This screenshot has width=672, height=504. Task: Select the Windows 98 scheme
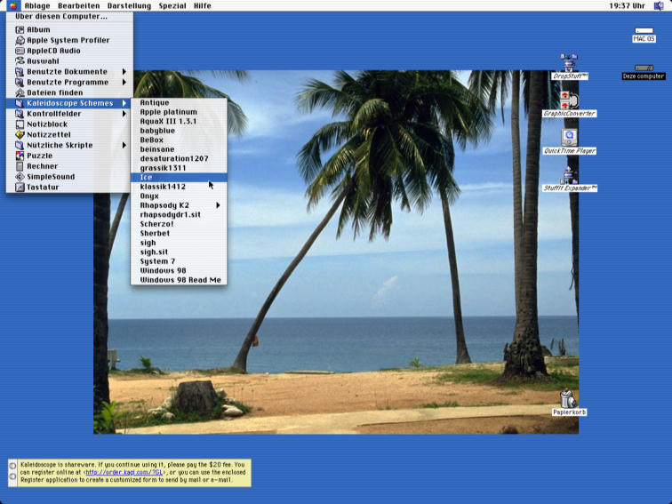(x=163, y=270)
